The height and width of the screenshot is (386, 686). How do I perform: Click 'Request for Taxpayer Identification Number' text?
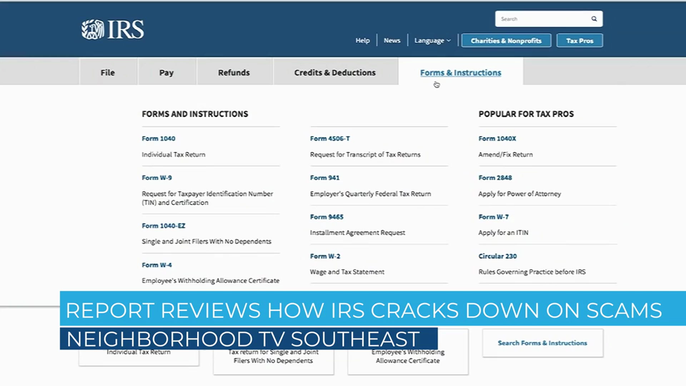207,194
